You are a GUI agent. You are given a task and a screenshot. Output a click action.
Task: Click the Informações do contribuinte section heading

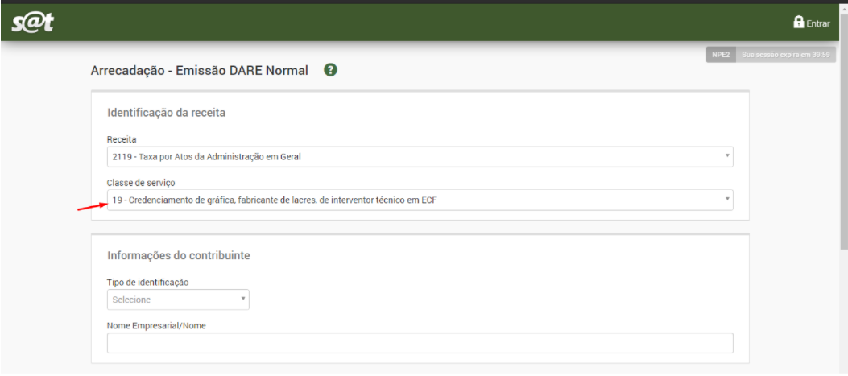click(x=178, y=255)
